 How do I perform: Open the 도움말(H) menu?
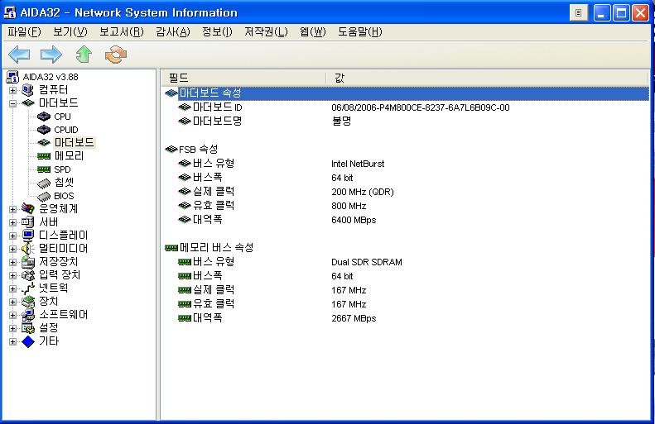coord(359,31)
